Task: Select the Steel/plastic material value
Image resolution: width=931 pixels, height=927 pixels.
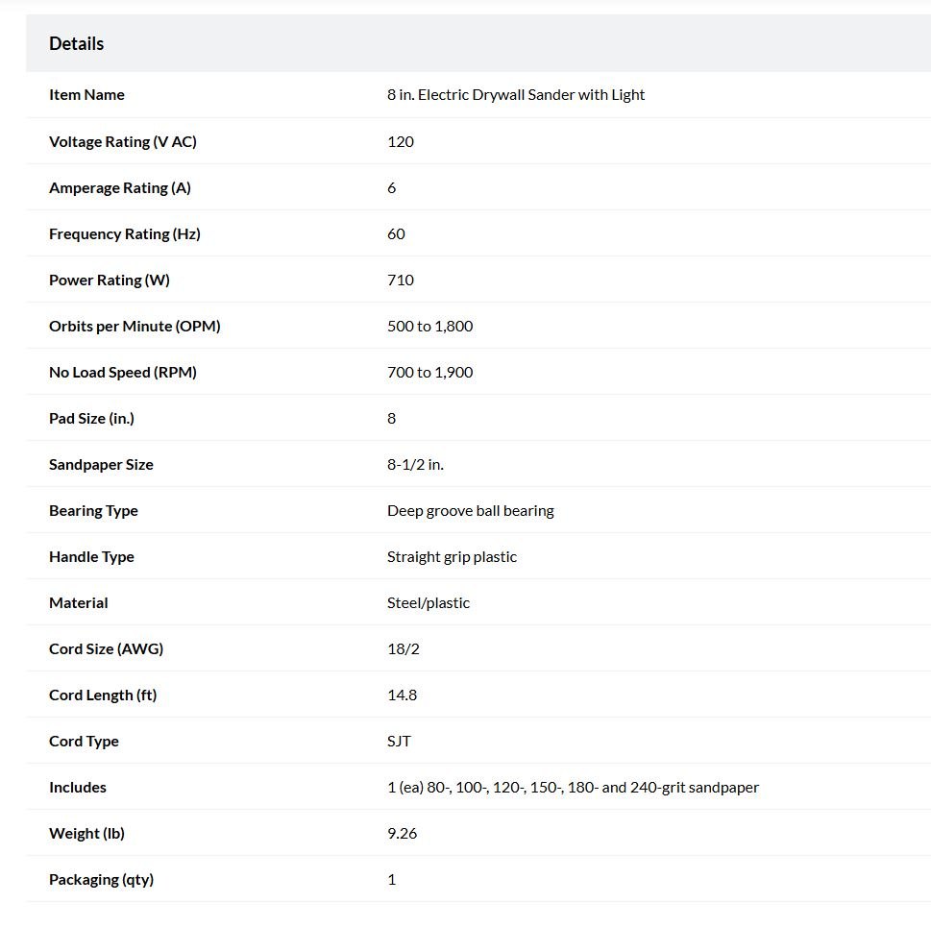Action: pos(429,603)
